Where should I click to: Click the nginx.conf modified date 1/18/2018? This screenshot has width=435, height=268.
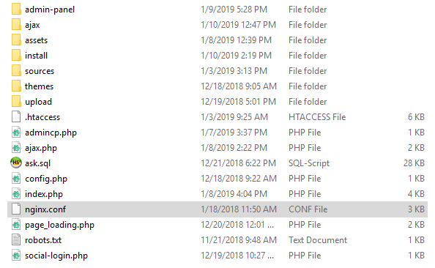(239, 209)
